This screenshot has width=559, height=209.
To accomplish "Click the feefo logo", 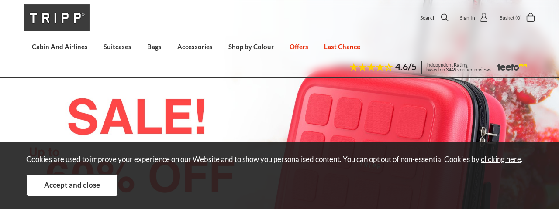I will [x=512, y=67].
